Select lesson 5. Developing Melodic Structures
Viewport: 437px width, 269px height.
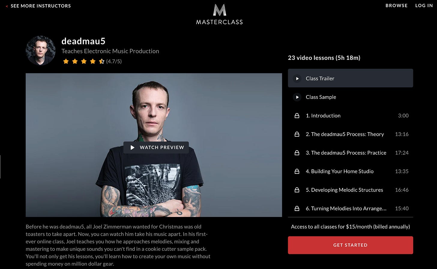[x=350, y=190]
